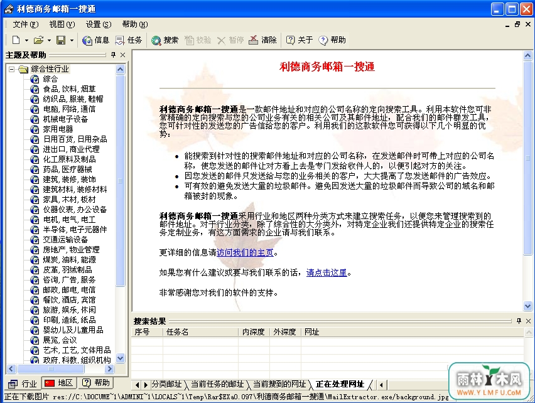Viewport: 535px width, 403px height.
Task: Select 交通运输设备 category
Action: coord(65,240)
